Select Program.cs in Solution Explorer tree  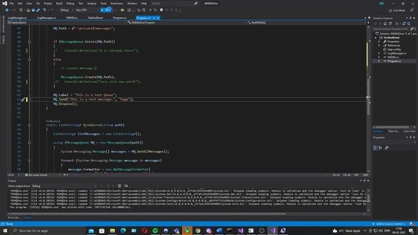394,61
